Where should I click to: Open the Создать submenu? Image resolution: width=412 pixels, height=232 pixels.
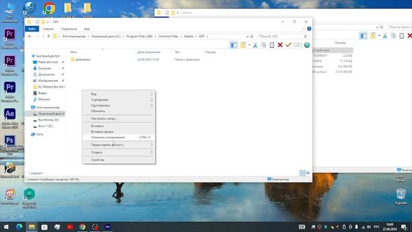coord(118,152)
